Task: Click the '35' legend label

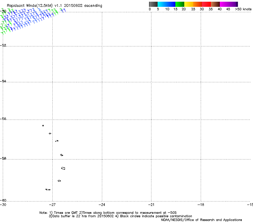Action: click(211, 9)
